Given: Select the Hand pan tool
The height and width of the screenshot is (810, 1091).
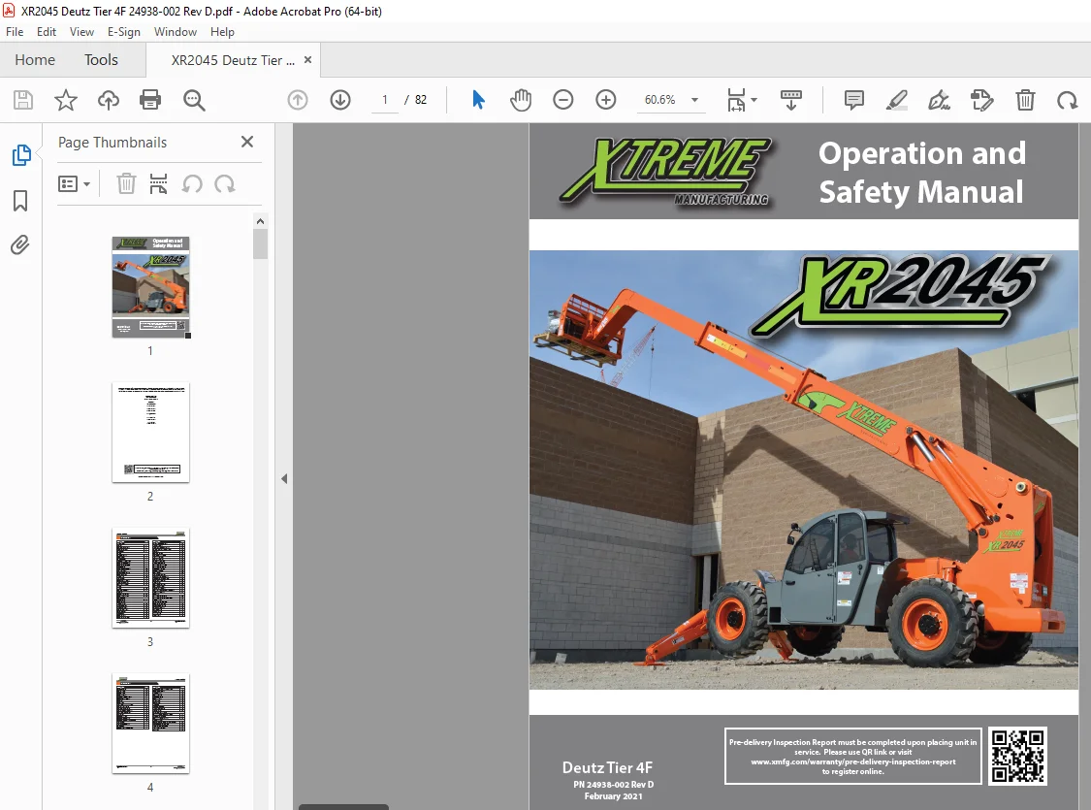Looking at the screenshot, I should point(521,100).
